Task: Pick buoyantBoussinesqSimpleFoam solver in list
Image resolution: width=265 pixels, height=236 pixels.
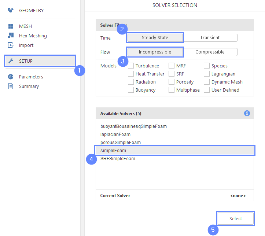Action: click(133, 126)
